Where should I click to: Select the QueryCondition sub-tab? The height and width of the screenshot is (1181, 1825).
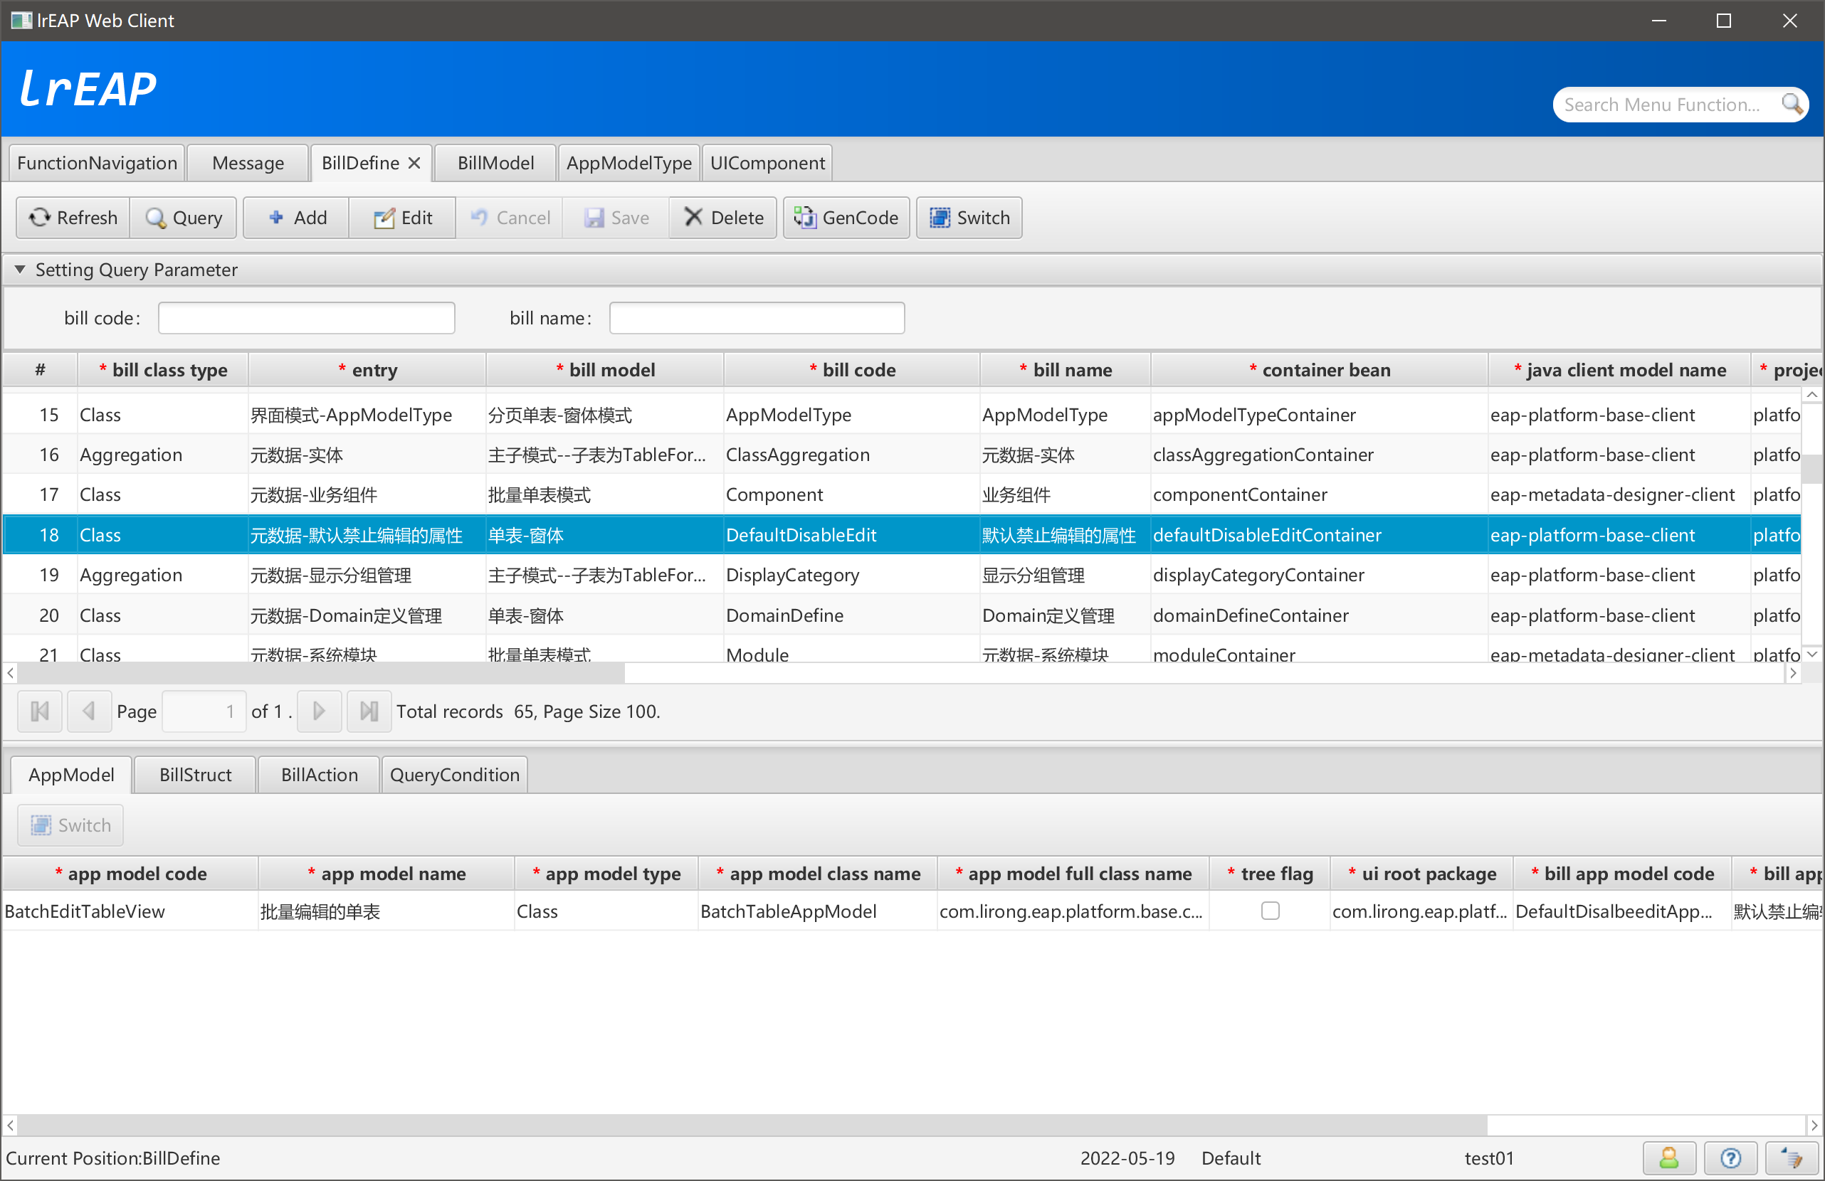coord(454,775)
